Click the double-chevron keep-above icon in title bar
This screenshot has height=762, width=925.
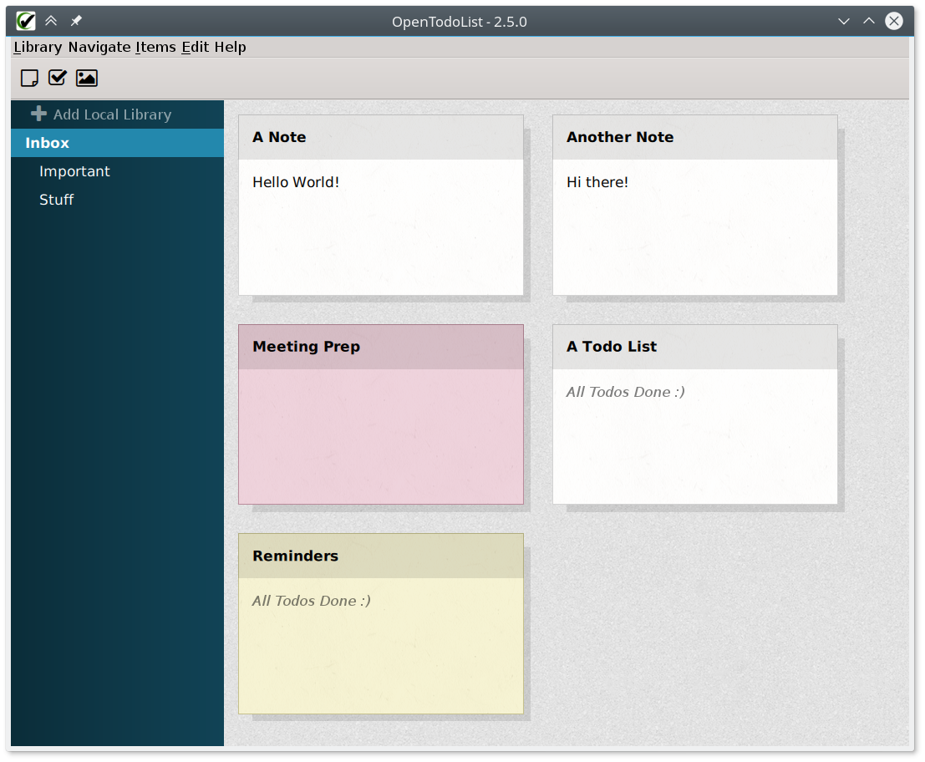[x=51, y=21]
